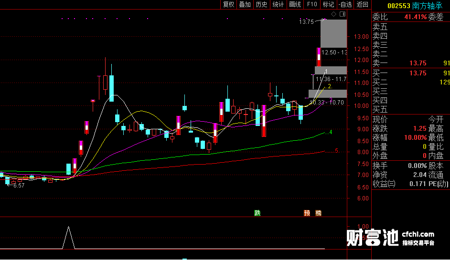Toggle the panel layout icon above chart

[343, 14]
